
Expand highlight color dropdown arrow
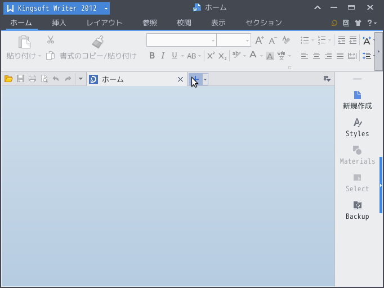tap(244, 56)
